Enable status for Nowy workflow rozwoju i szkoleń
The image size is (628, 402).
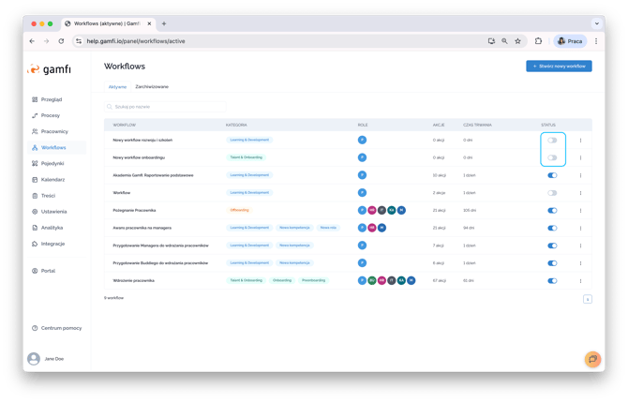[x=552, y=141]
